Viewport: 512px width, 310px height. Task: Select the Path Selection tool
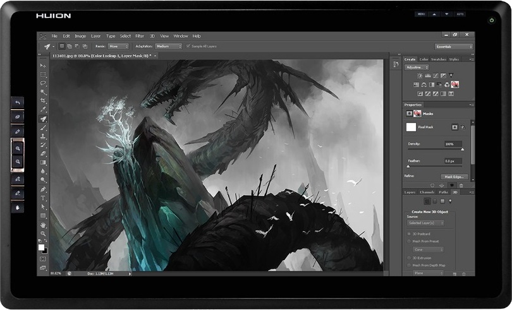(43, 206)
